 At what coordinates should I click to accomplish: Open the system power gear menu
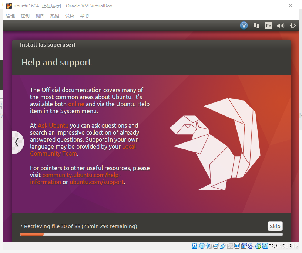[293, 26]
